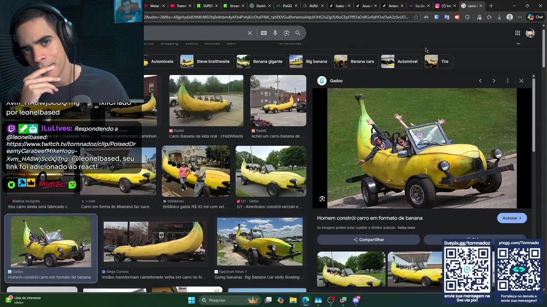Open x.com banana car thumbnail

click(118, 171)
